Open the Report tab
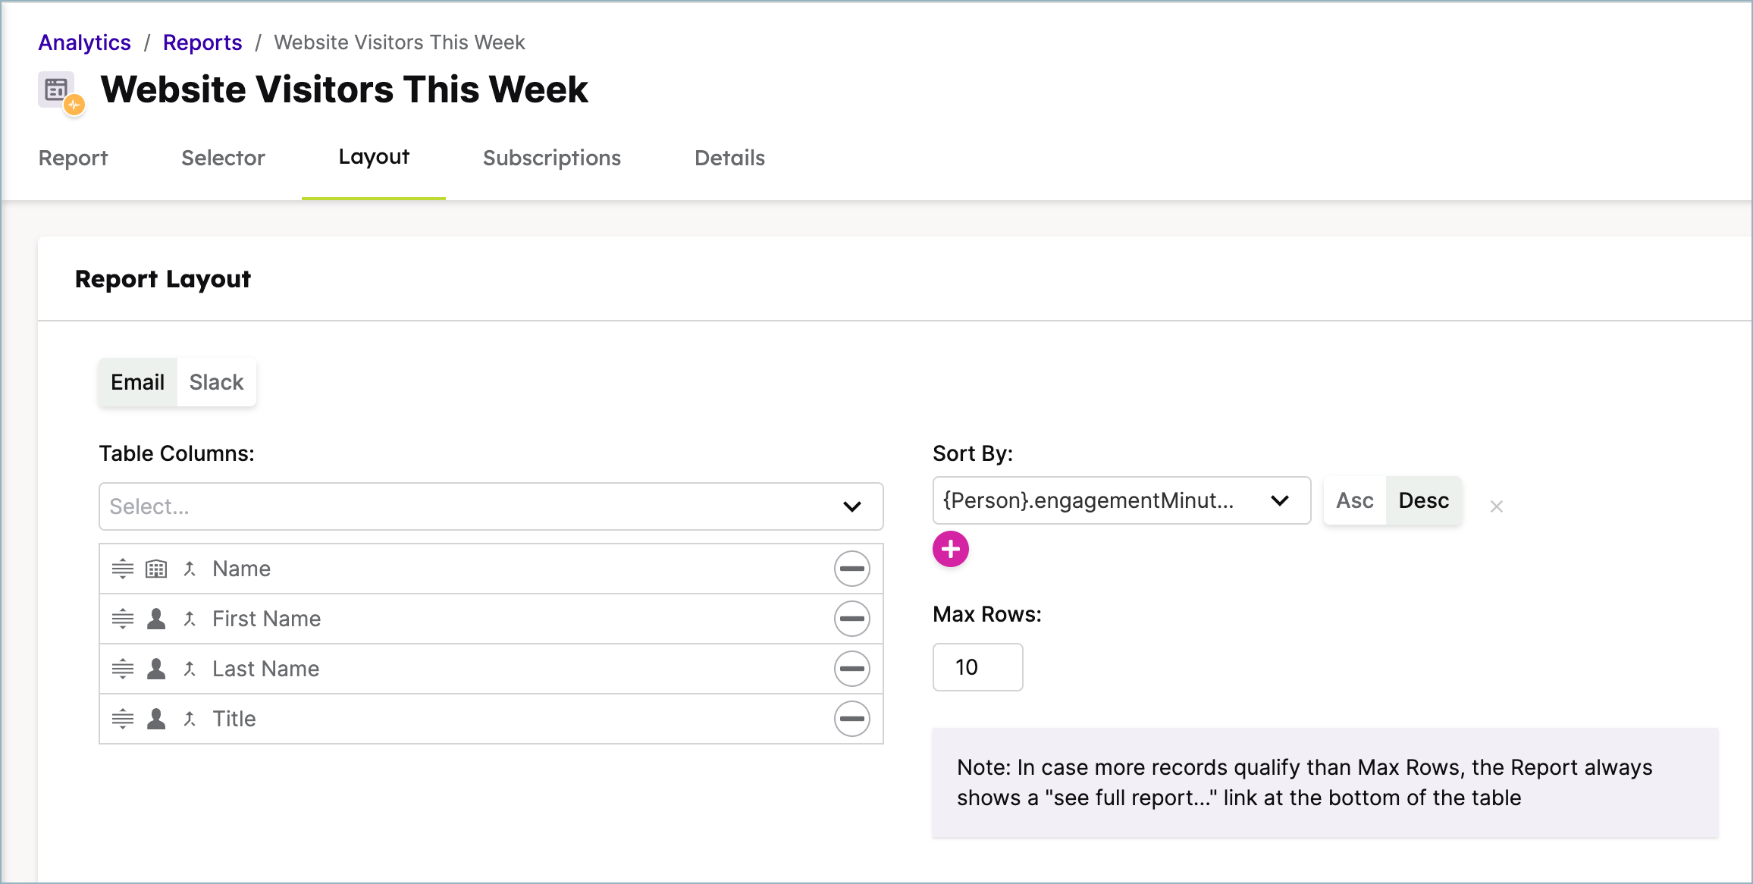 (x=74, y=158)
